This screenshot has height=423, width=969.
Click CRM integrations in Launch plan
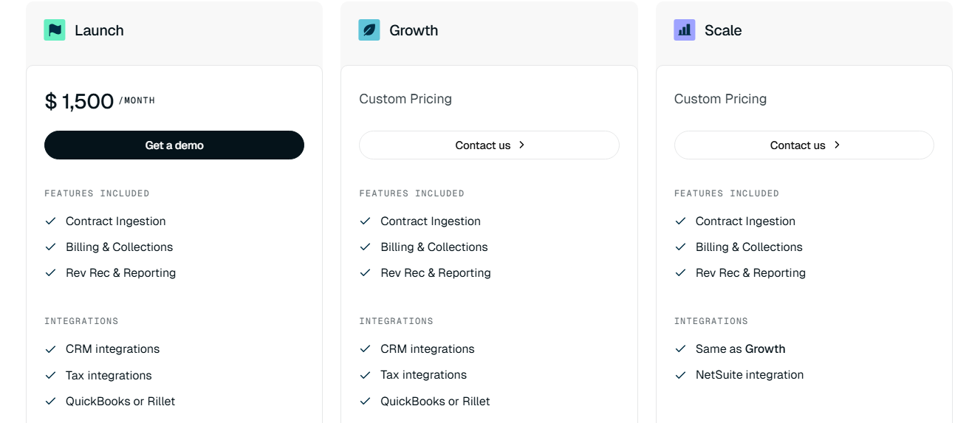click(x=112, y=348)
